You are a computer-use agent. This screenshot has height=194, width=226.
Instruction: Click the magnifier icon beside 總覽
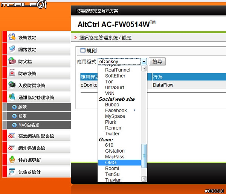14,107
